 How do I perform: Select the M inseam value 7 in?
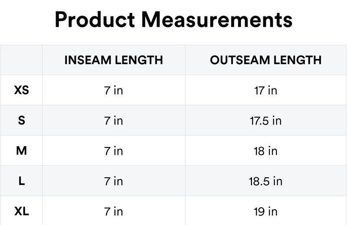click(x=114, y=151)
